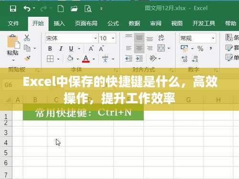This screenshot has height=179, width=239.
Task: Open the 宋体 font name dropdown
Action: (96, 38)
